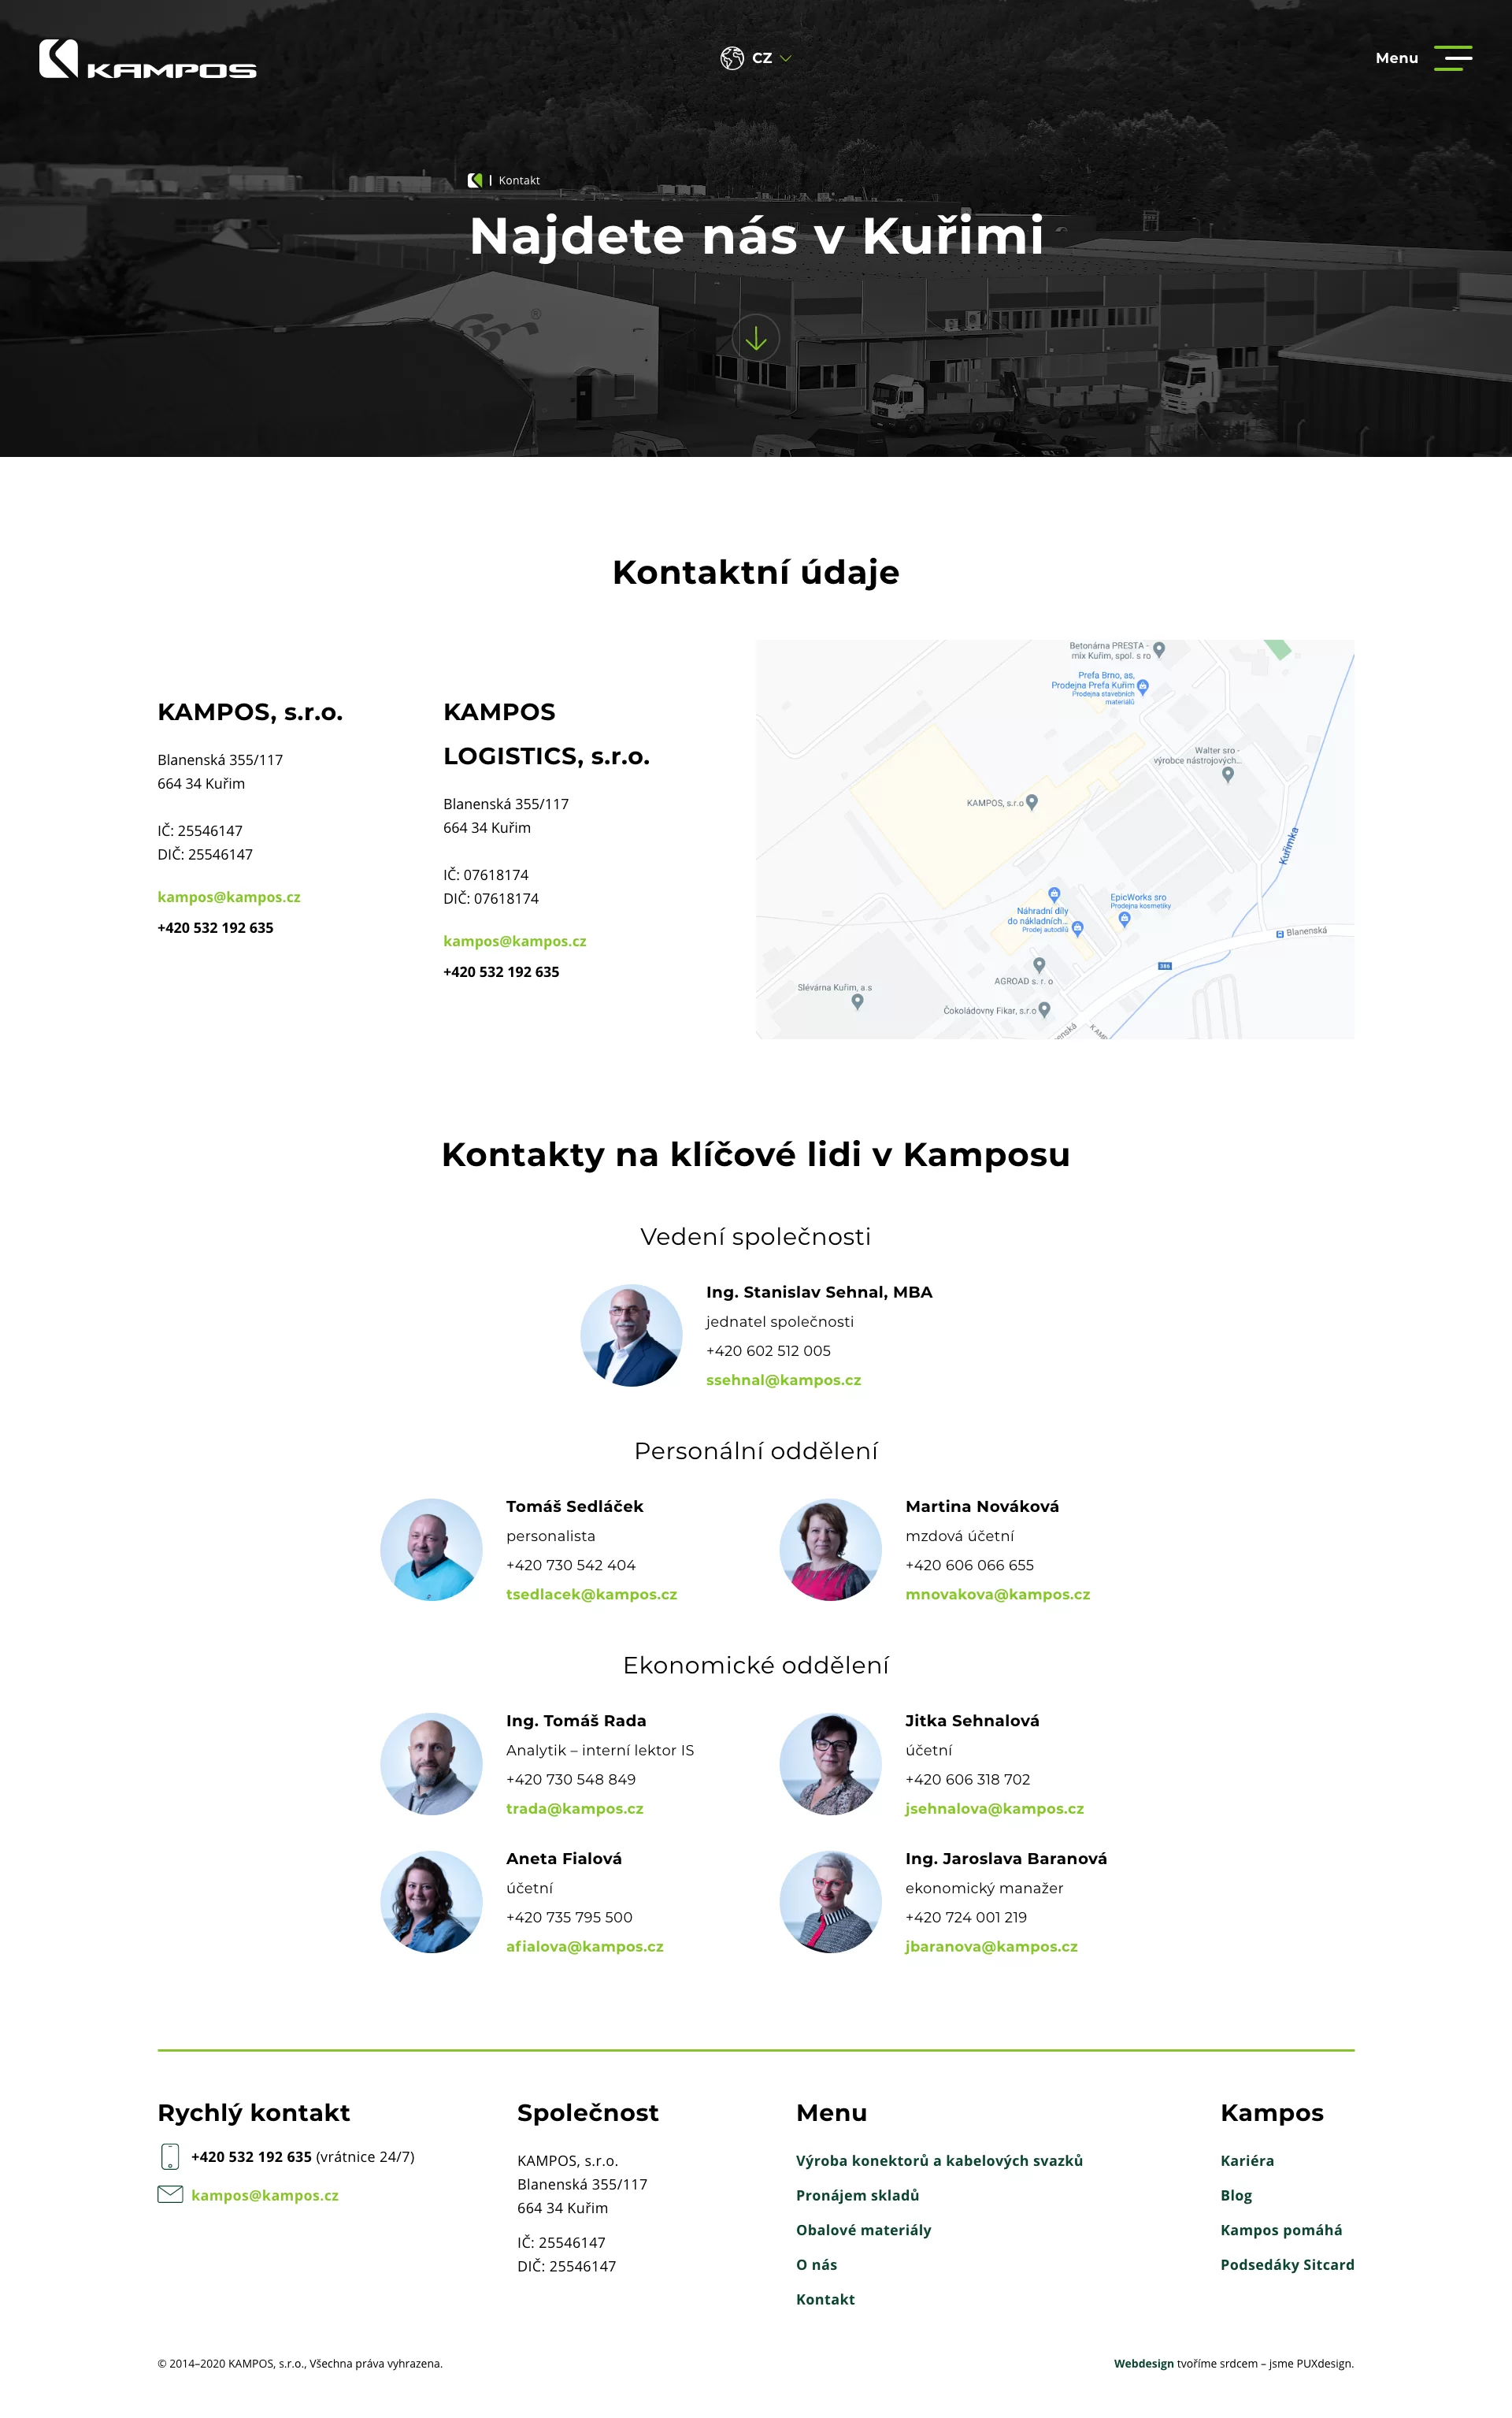Image resolution: width=1512 pixels, height=2418 pixels.
Task: Click phone +420 532 192 635 under KAMPOS, s.r.o.
Action: pyautogui.click(x=215, y=927)
